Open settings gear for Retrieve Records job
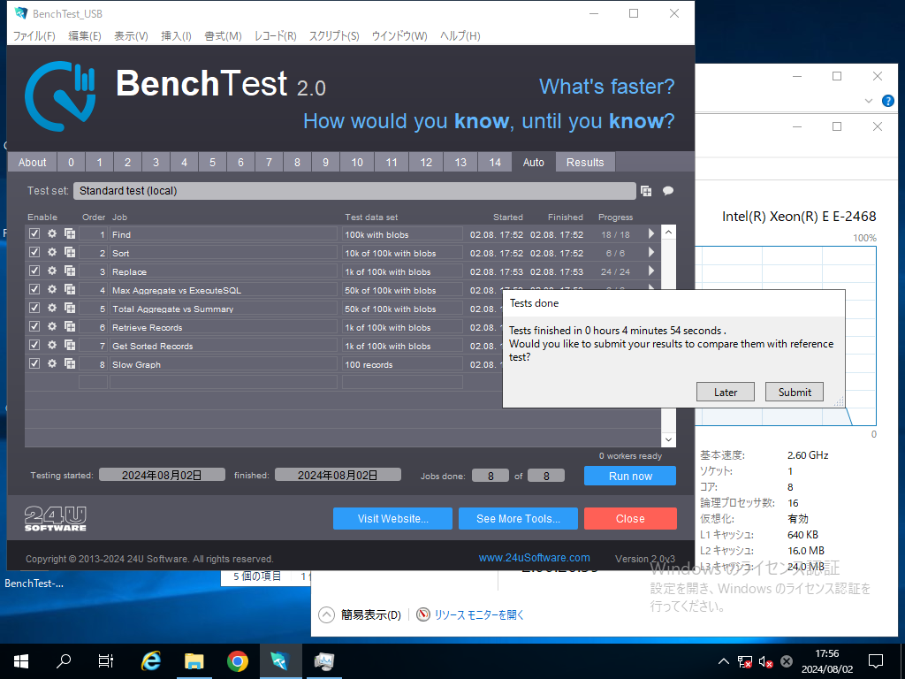Image resolution: width=905 pixels, height=679 pixels. [52, 326]
